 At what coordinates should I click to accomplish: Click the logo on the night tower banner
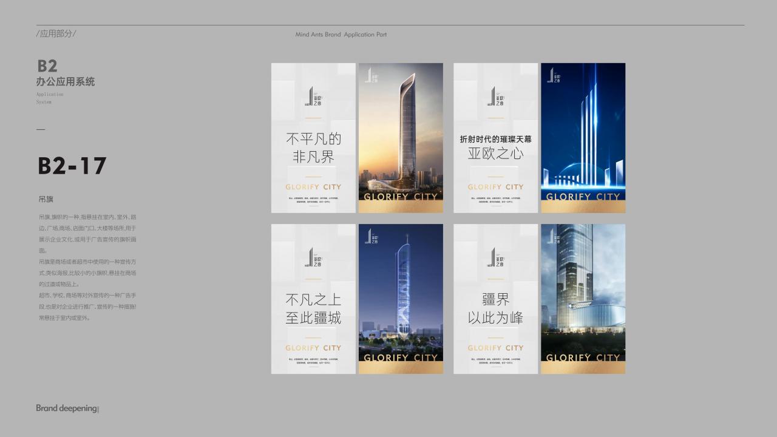tap(371, 237)
